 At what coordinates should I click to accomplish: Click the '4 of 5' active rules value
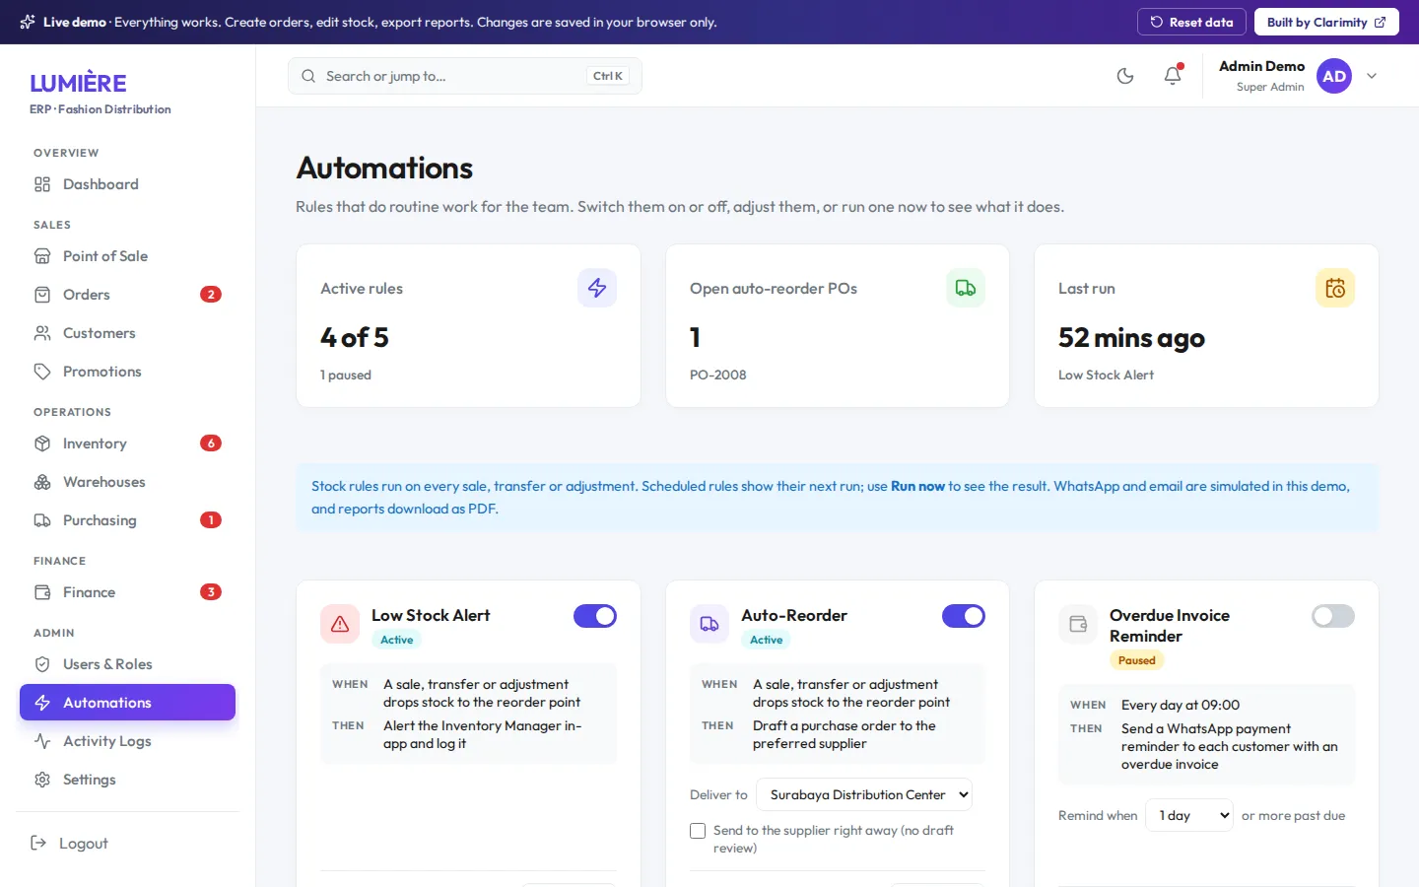[x=355, y=338]
